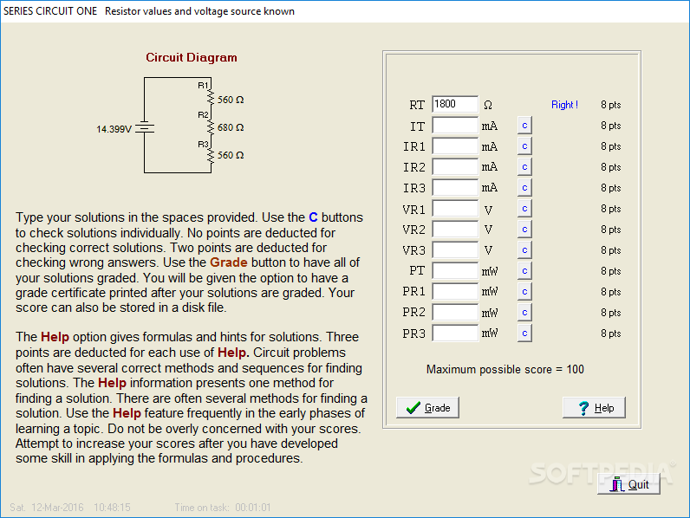Click the battery symbol in the circuit diagram
This screenshot has width=690, height=518.
145,127
